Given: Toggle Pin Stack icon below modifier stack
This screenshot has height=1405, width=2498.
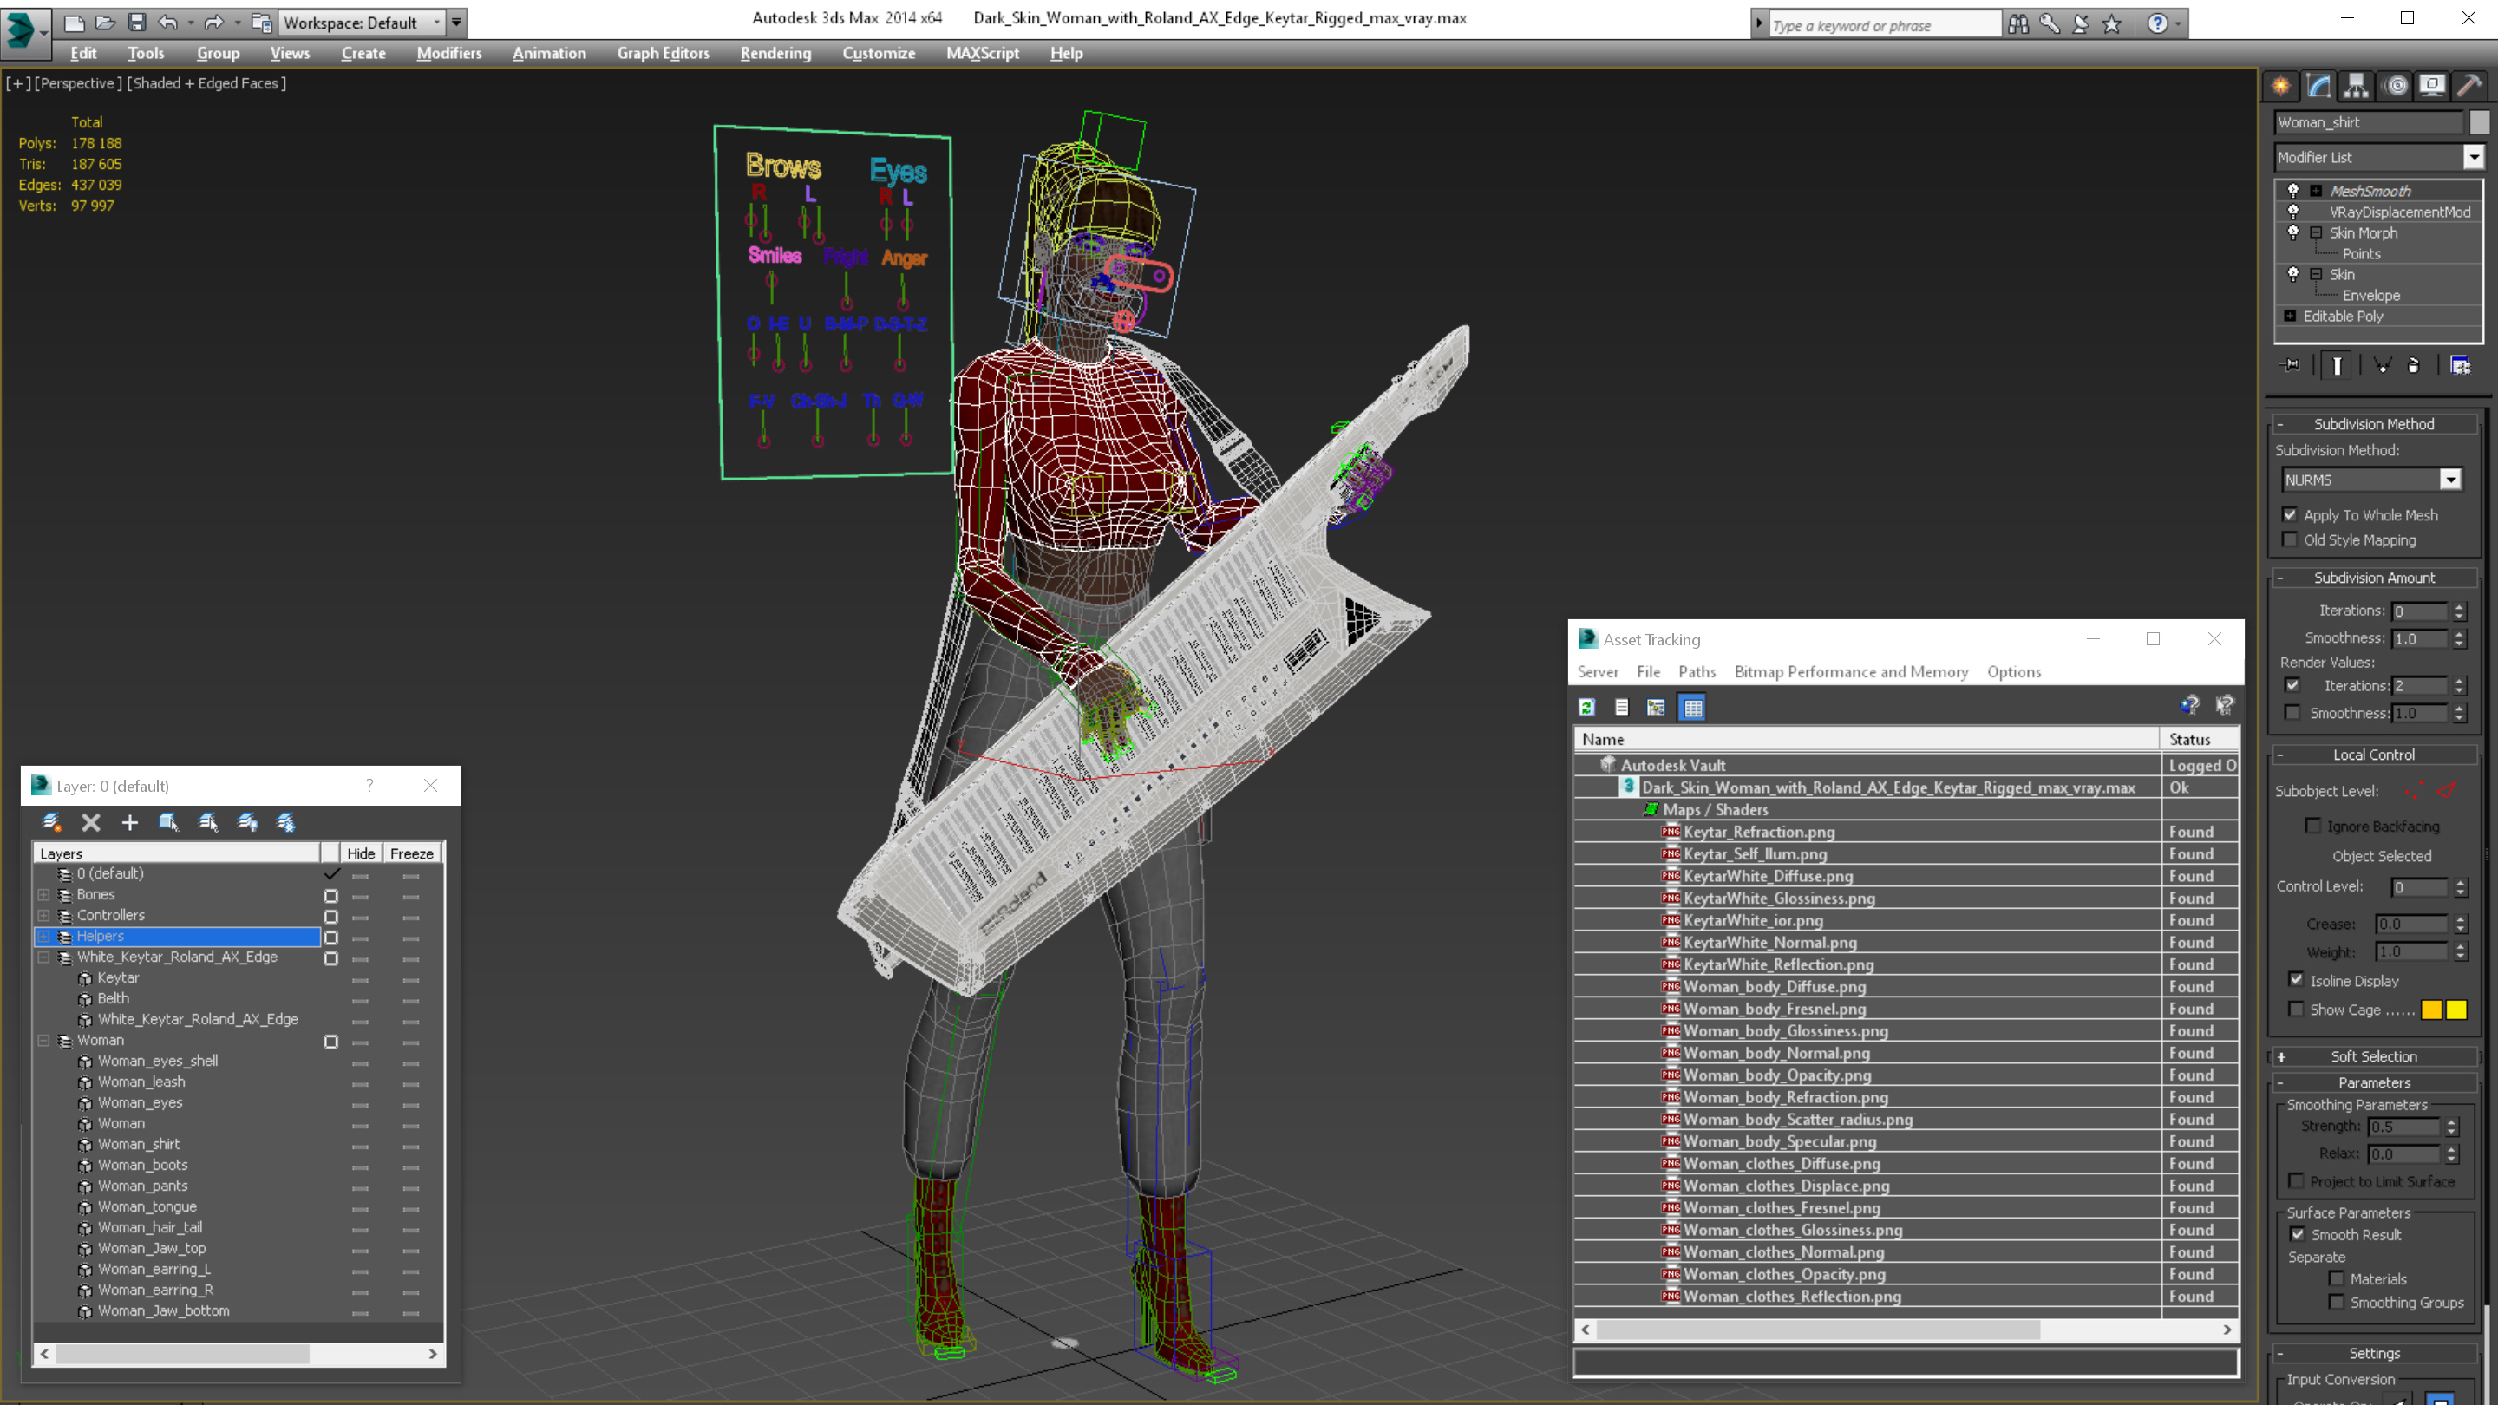Looking at the screenshot, I should coord(2292,365).
